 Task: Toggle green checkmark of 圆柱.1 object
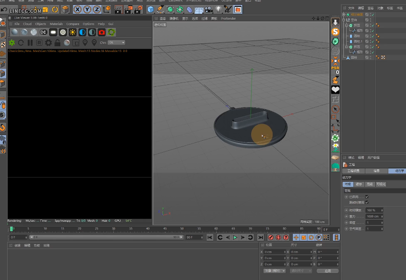click(x=373, y=41)
